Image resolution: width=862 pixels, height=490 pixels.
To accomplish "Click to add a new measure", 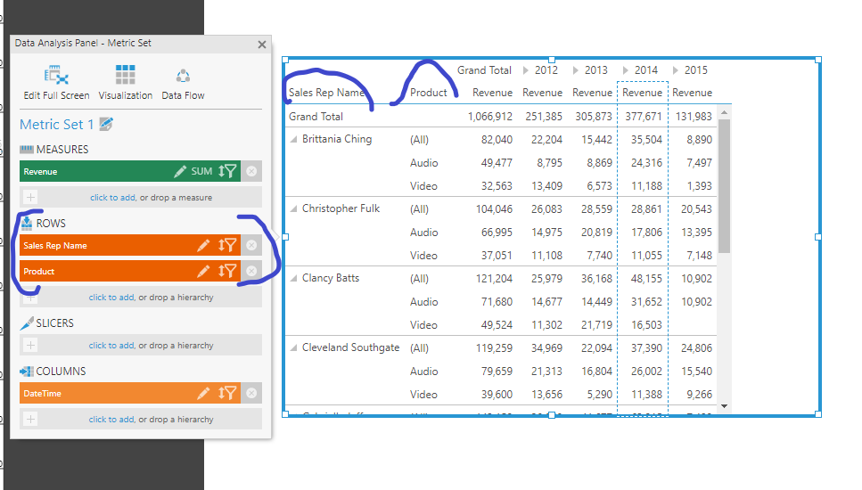I will coord(111,197).
